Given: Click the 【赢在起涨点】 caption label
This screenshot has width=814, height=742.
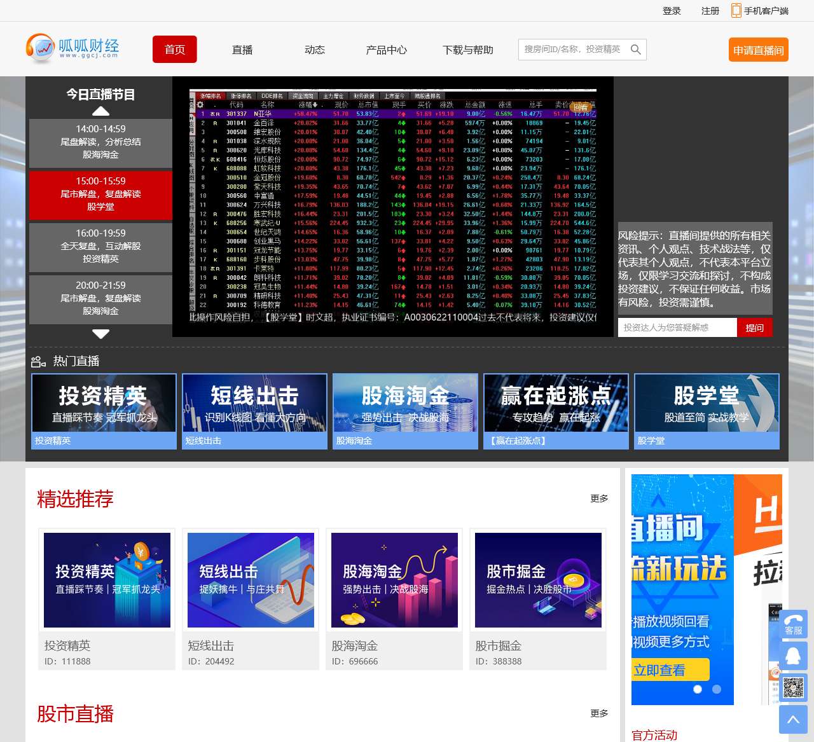Looking at the screenshot, I should (518, 441).
